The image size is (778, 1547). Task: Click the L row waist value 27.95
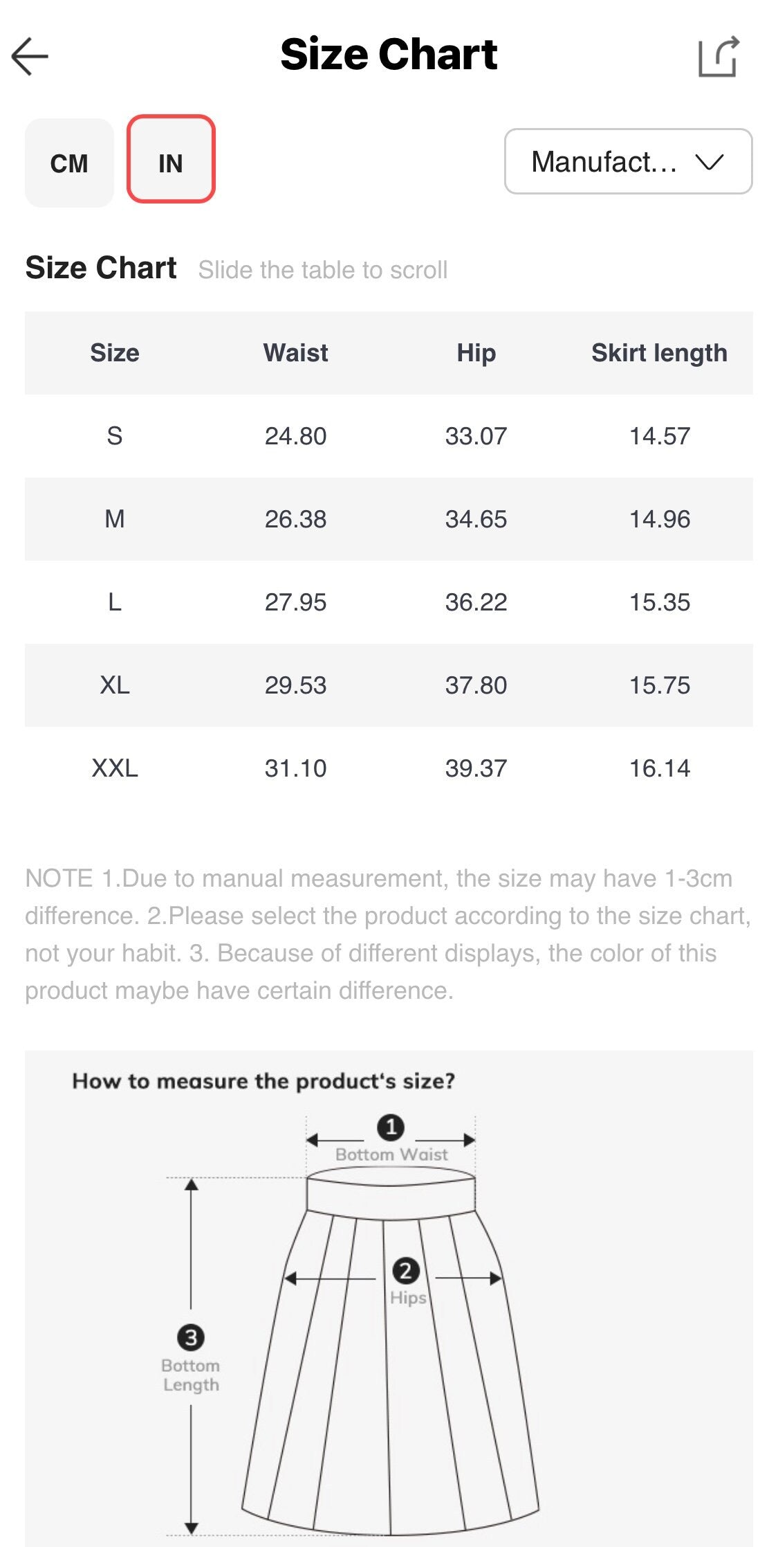coord(295,602)
